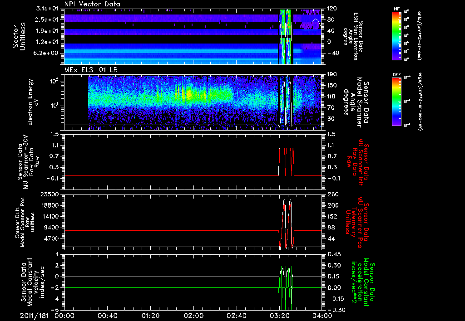
Task: Click the 03:20 time axis label
Action: coord(279,316)
